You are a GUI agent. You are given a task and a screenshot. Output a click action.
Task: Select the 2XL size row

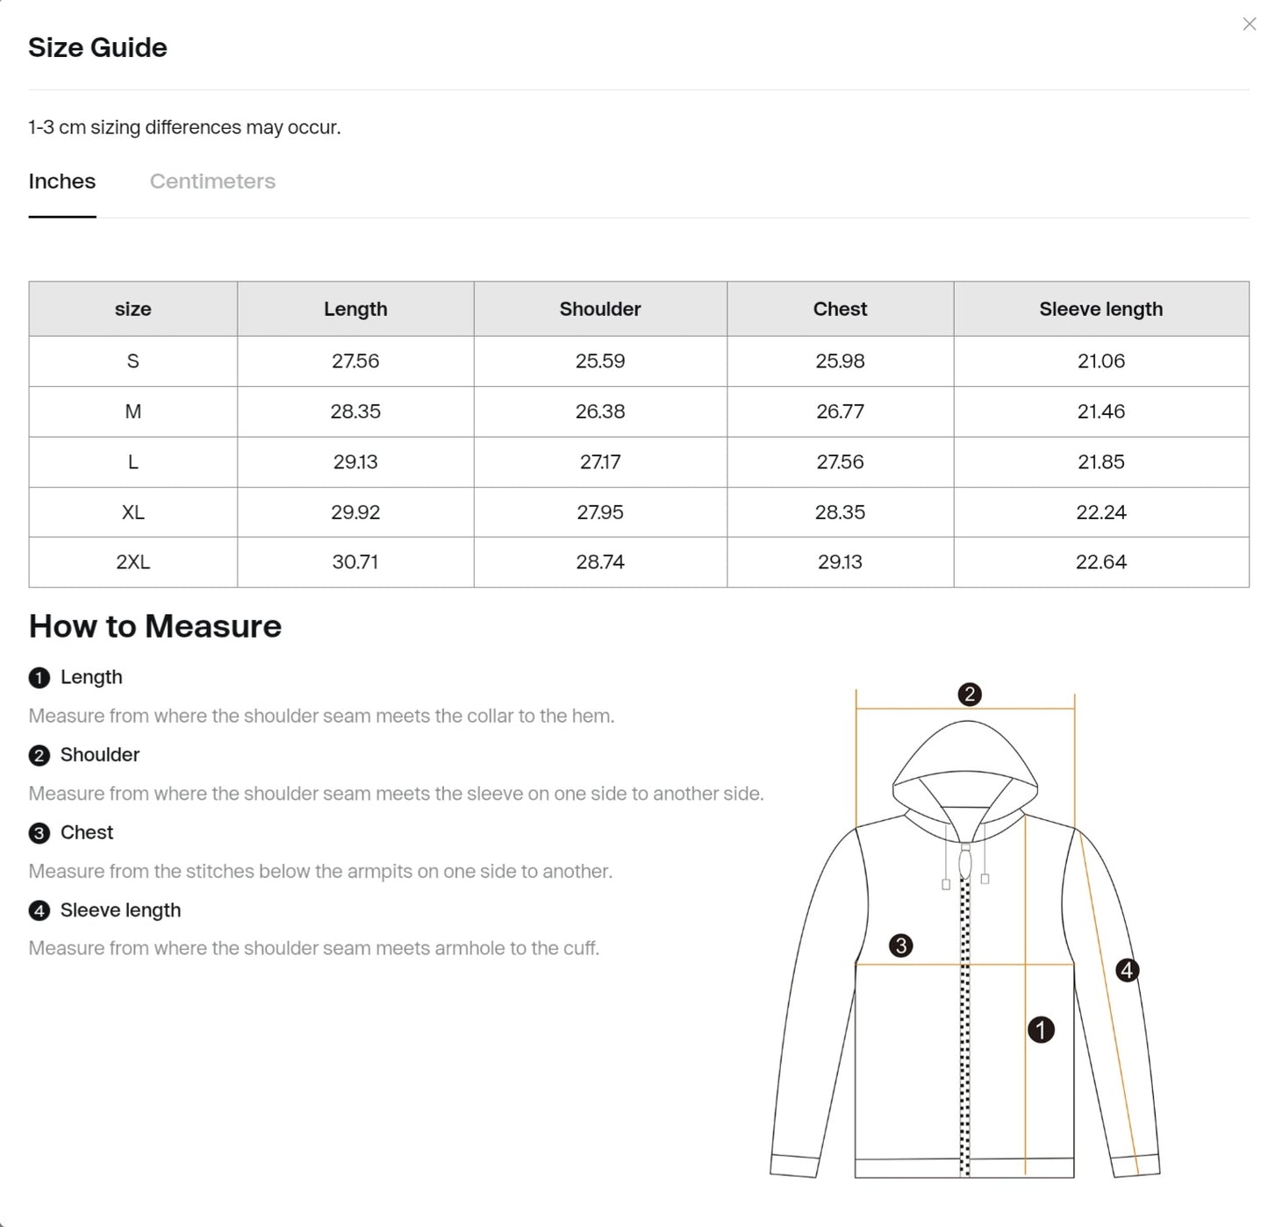pyautogui.click(x=133, y=562)
